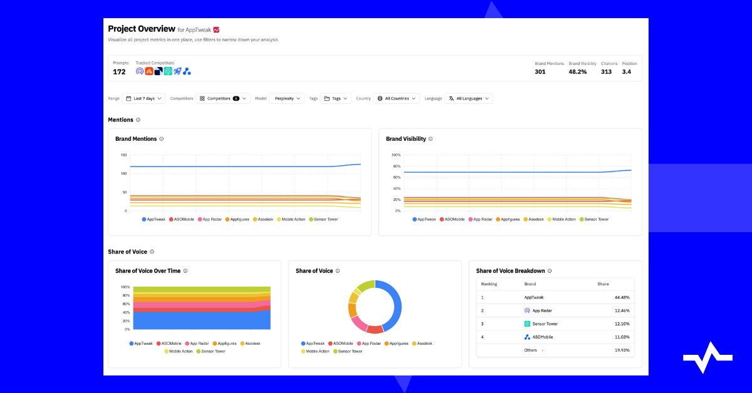Click the 12.10% share cell for Sensor Tower

(622, 324)
